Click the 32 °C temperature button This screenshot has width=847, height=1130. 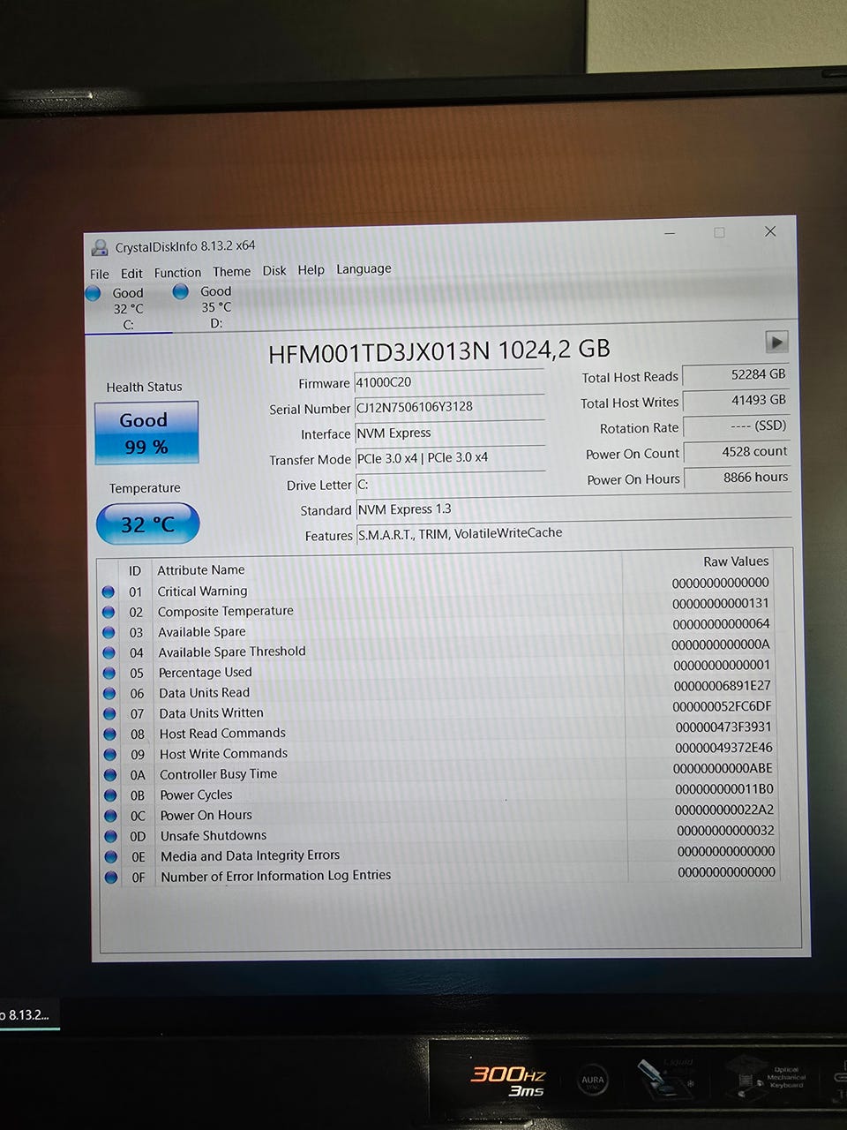[x=147, y=524]
